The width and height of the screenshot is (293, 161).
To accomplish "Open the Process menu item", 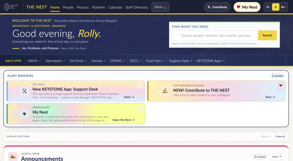I will [x=83, y=7].
